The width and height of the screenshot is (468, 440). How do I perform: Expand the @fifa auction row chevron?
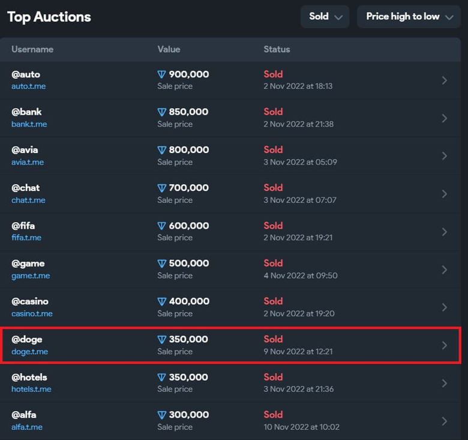click(x=444, y=232)
